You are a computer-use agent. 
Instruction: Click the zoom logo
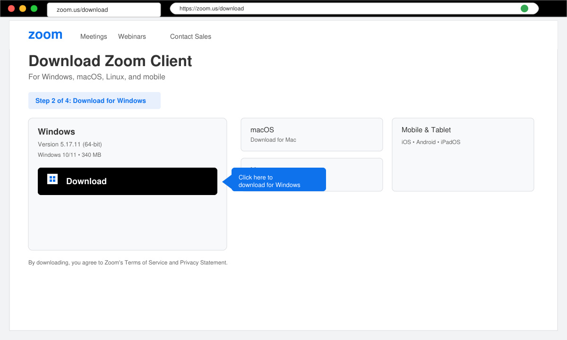[x=45, y=35]
